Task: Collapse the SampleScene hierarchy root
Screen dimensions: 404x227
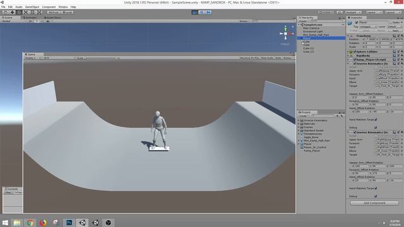Action: click(x=299, y=25)
